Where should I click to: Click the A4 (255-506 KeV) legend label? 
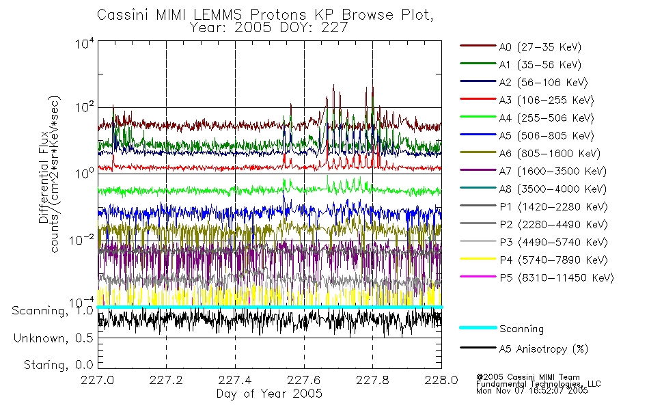[547, 118]
